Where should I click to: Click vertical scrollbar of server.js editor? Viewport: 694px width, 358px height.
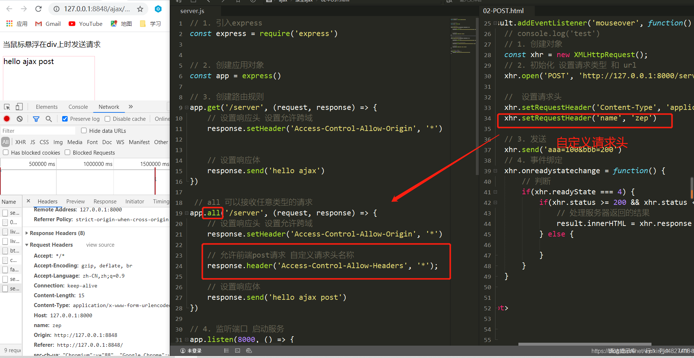(x=477, y=96)
